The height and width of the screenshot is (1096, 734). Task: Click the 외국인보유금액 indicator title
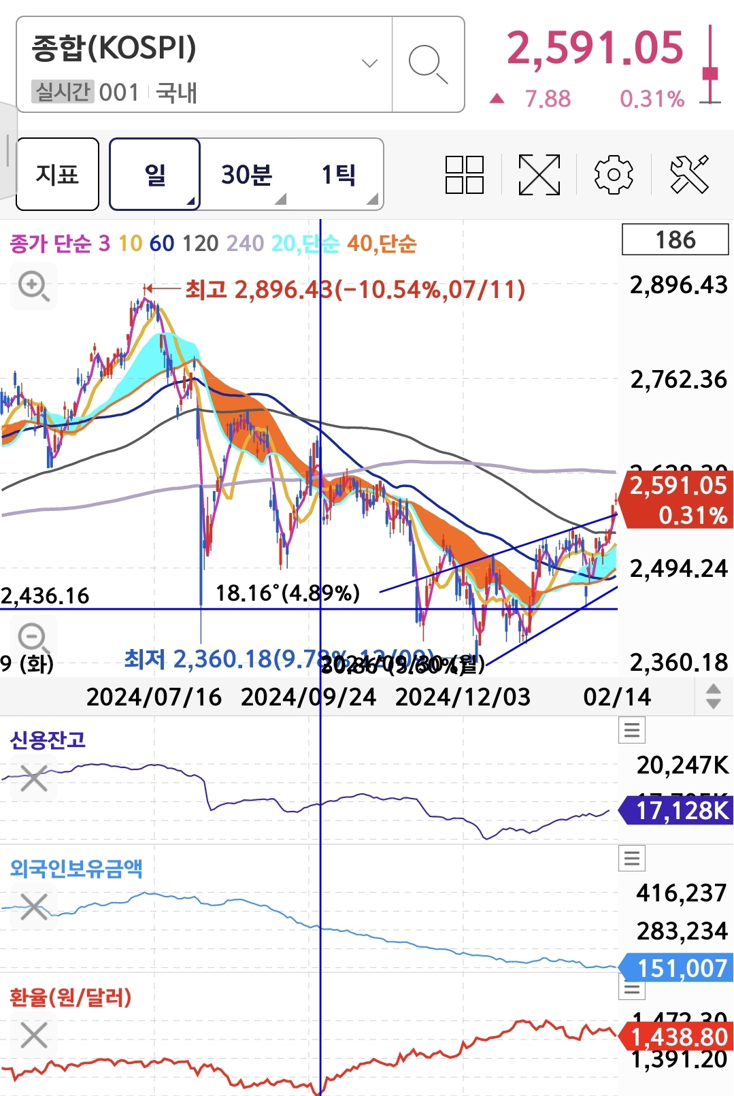coord(76,868)
